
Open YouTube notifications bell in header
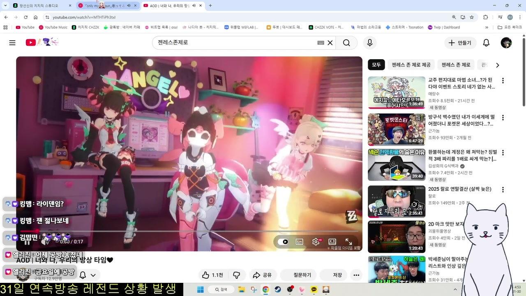(486, 43)
